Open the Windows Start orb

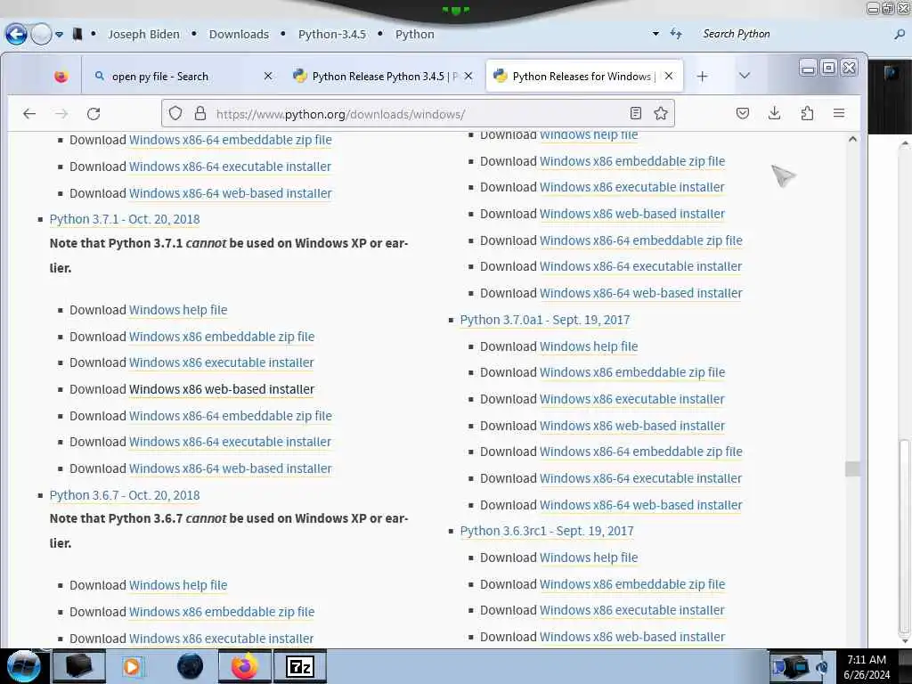(23, 666)
